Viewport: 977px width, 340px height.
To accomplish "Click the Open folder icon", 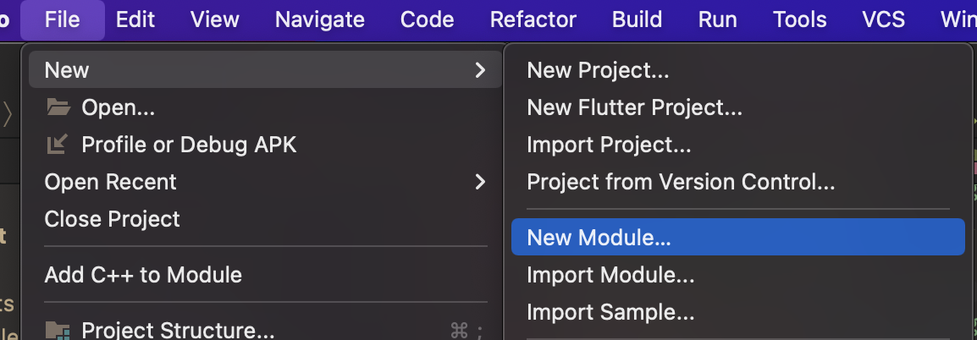I will (x=58, y=107).
